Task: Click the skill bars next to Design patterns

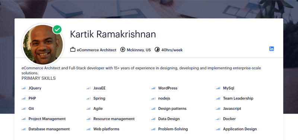Action: click(153, 109)
